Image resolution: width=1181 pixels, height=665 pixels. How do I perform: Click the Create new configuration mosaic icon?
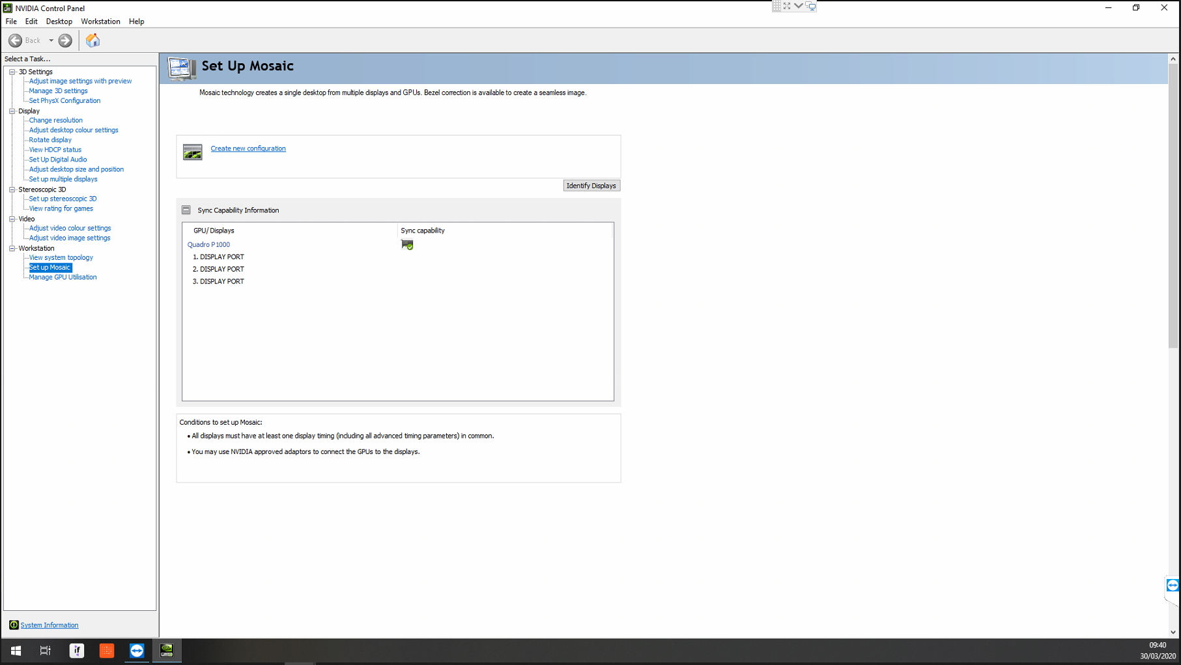[192, 152]
